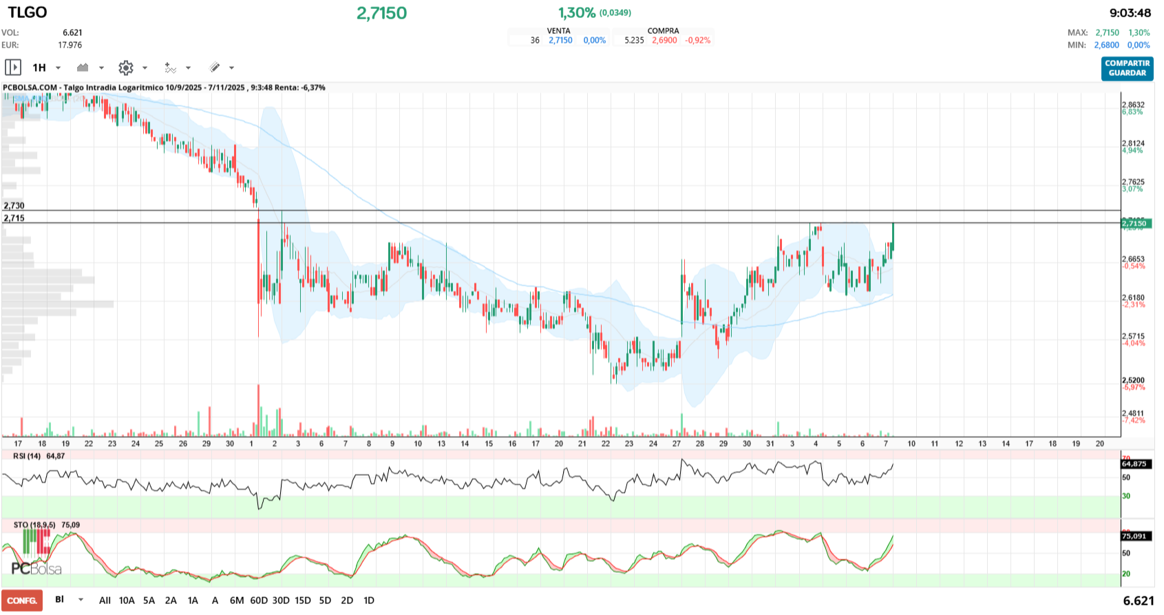
Task: Click the area chart type icon
Action: (83, 67)
